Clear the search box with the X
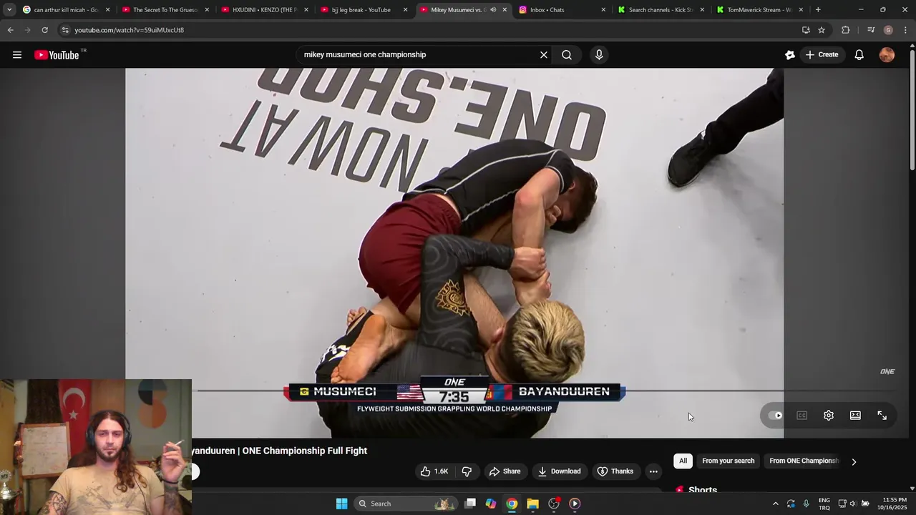Image resolution: width=916 pixels, height=515 pixels. 544,55
